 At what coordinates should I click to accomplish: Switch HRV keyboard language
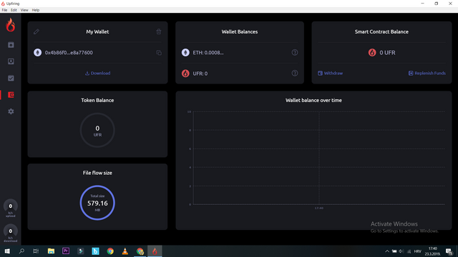418,251
